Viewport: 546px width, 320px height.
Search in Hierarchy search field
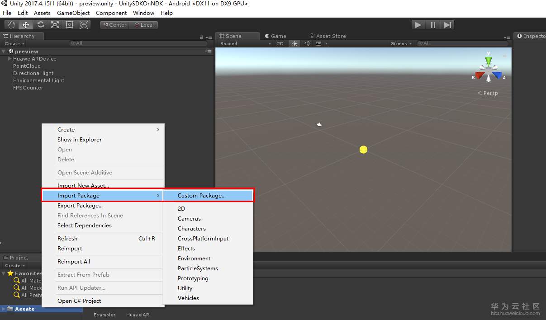(138, 43)
